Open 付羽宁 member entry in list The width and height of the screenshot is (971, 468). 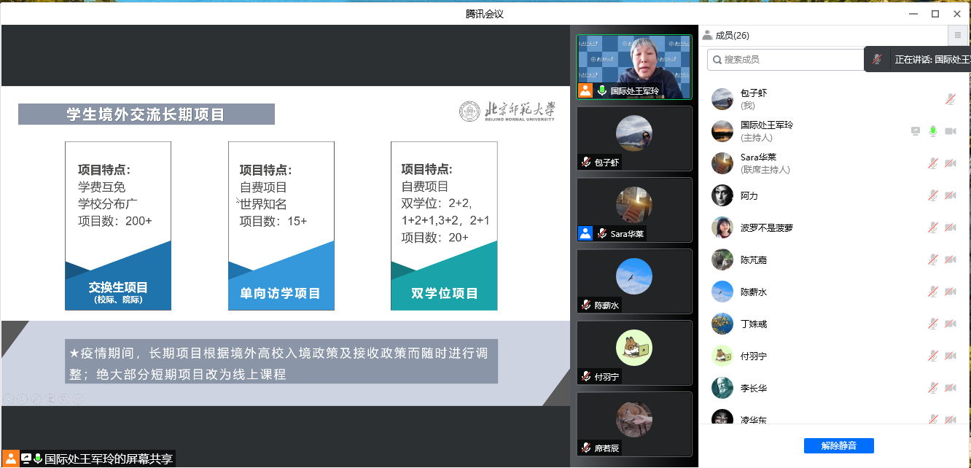click(x=754, y=356)
